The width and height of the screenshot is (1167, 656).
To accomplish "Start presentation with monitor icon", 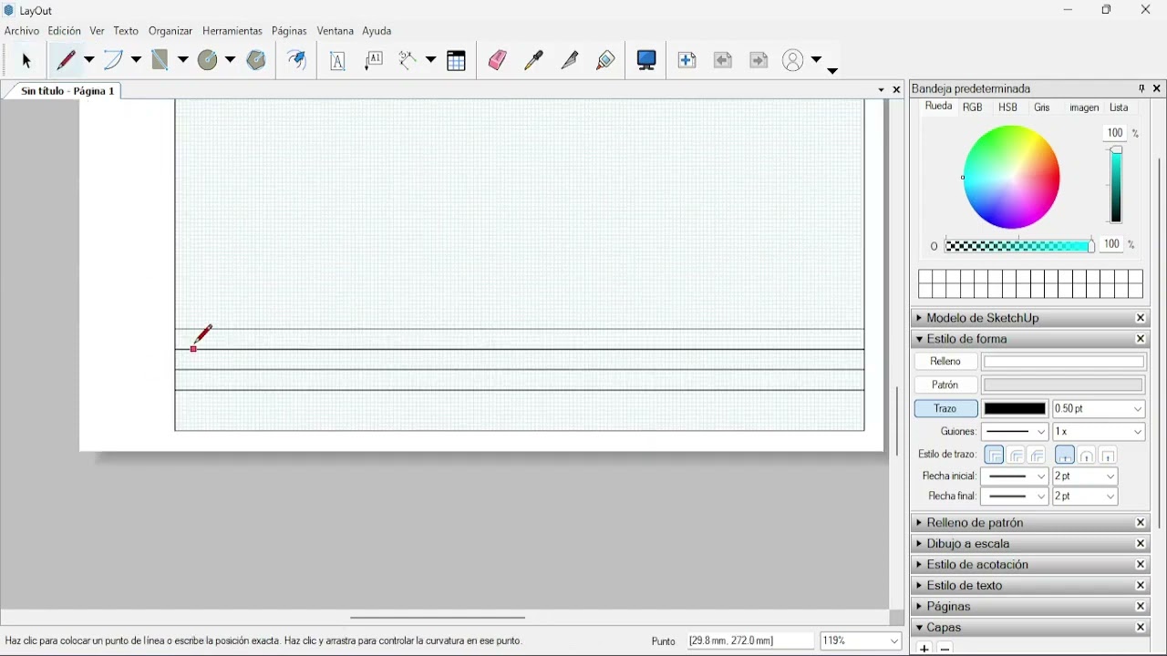I will (647, 61).
